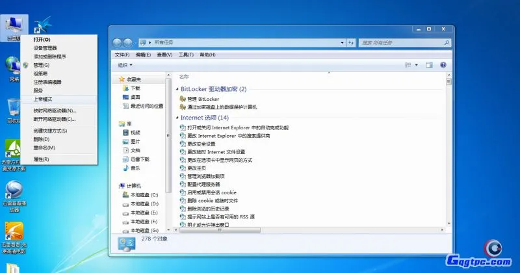Click the 库 libraries node
The height and width of the screenshot is (273, 520).
click(125, 123)
